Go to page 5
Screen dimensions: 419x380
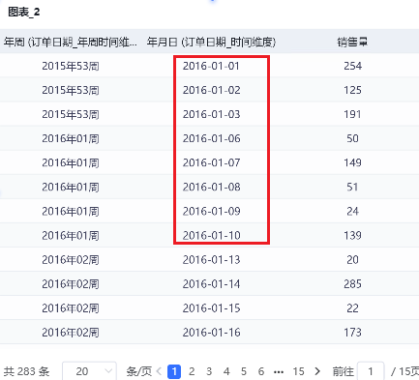[244, 371]
